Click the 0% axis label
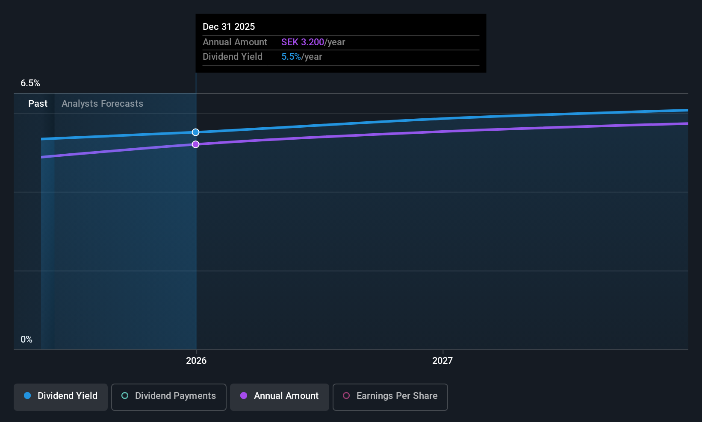This screenshot has height=422, width=702. click(27, 340)
